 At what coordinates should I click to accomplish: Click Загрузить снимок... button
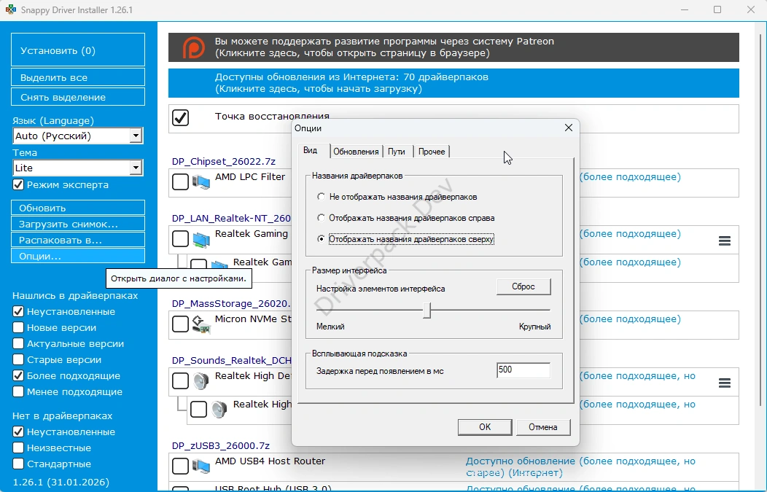coord(78,224)
